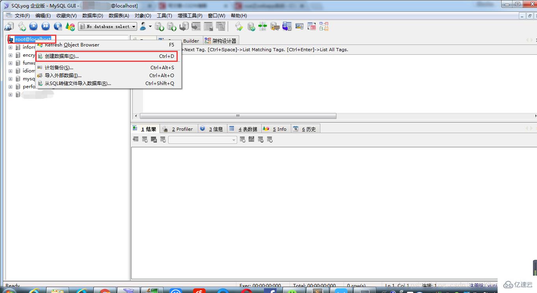The height and width of the screenshot is (293, 537).
Task: Click the query editor scrollbar left arrow
Action: (136, 116)
